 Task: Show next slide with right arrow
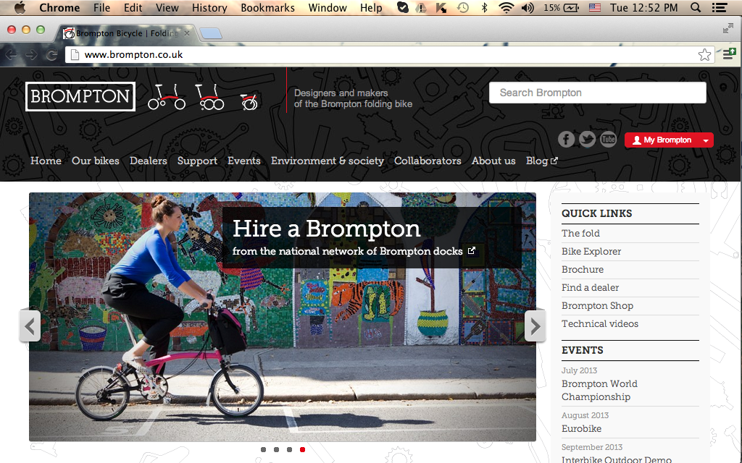(535, 326)
